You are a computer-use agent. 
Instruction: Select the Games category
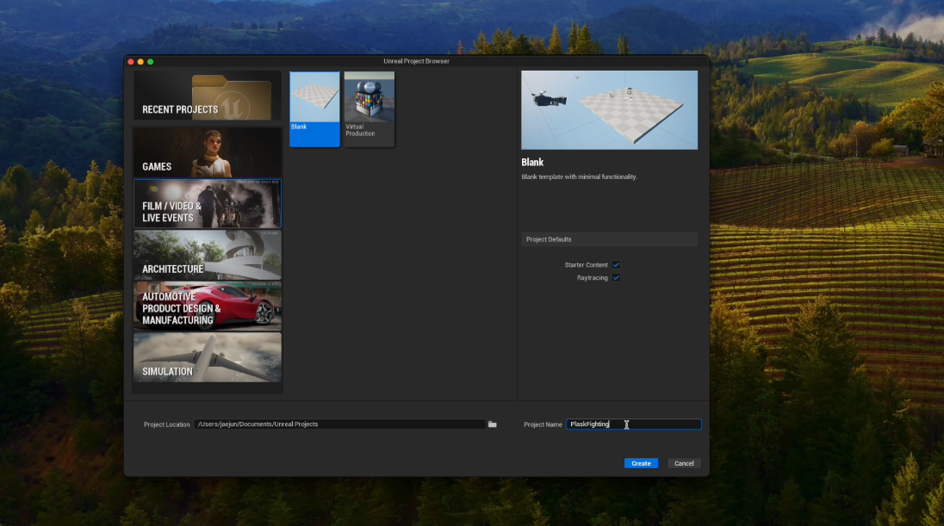coord(207,152)
